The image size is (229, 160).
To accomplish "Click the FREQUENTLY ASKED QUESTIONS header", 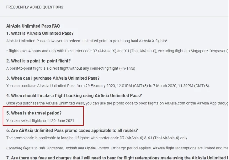I will (35, 7).
